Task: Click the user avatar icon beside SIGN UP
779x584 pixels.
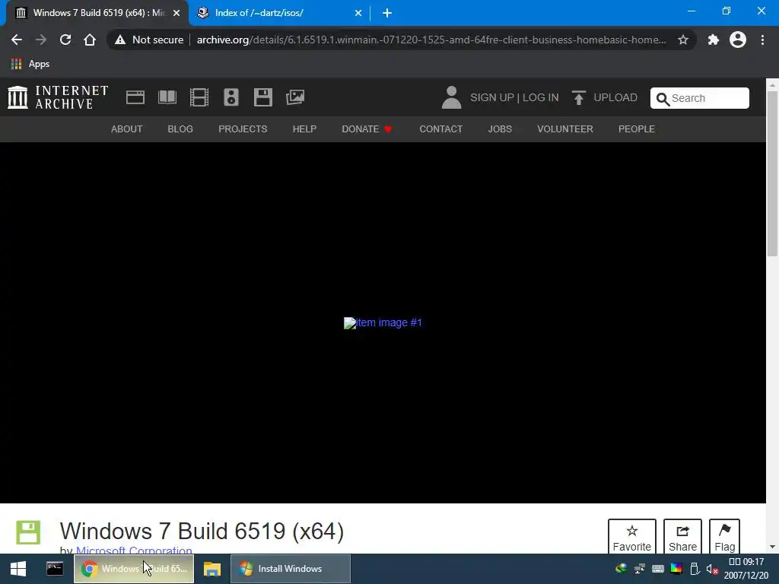Action: click(x=451, y=97)
